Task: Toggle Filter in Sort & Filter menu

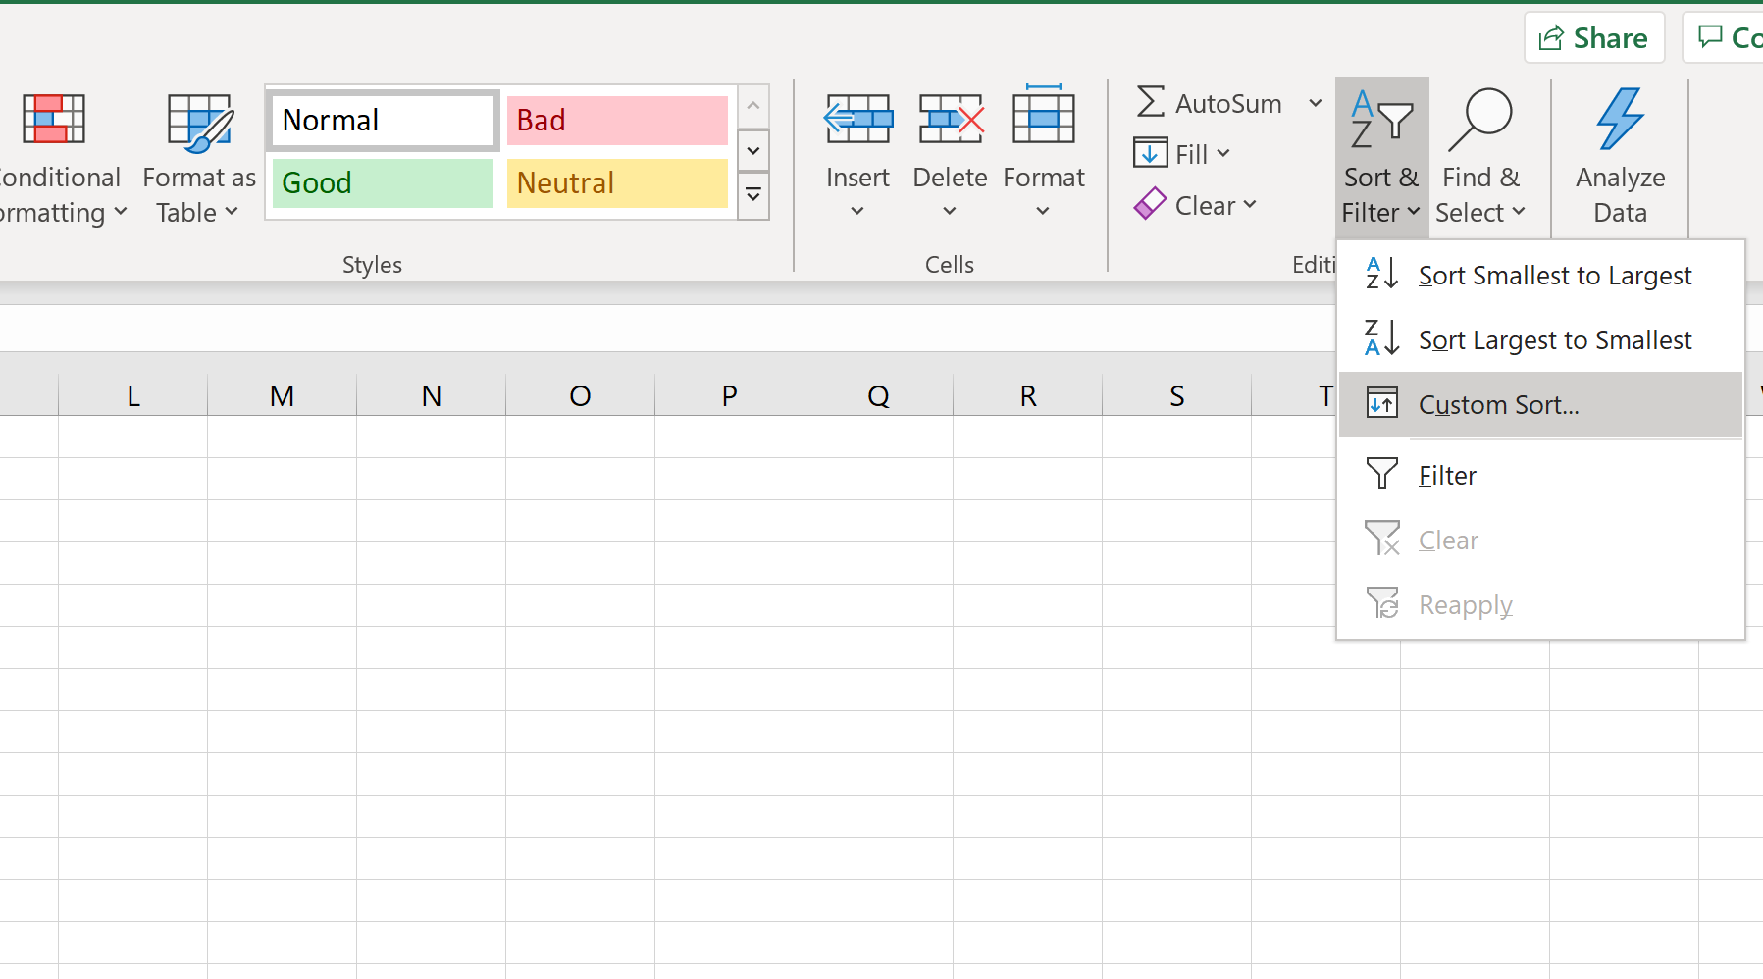Action: (x=1446, y=476)
